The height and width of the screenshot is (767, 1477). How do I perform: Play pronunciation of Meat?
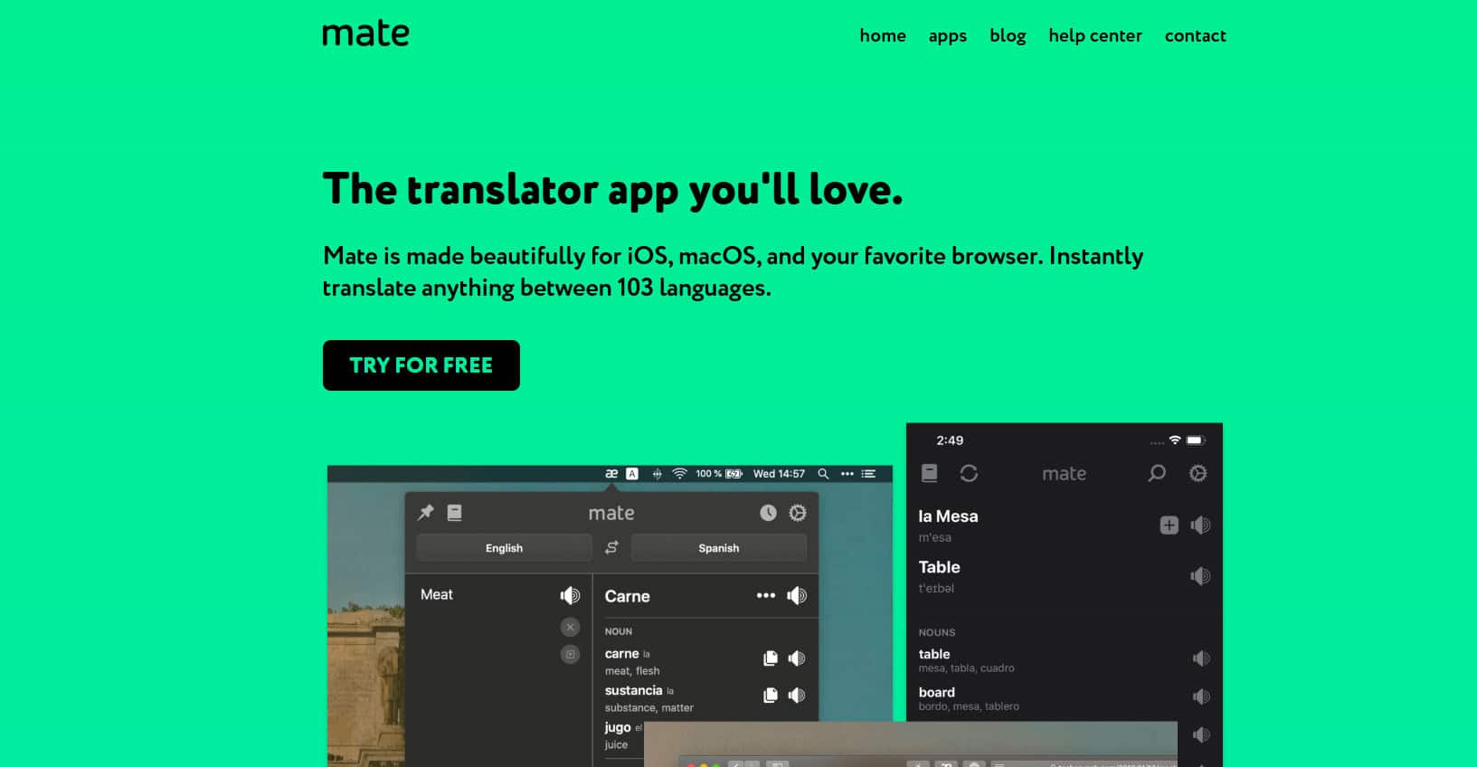tap(570, 595)
